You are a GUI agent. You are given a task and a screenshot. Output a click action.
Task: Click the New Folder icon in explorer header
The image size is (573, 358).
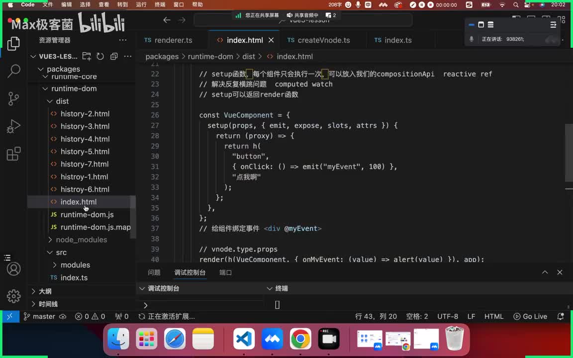(x=87, y=56)
